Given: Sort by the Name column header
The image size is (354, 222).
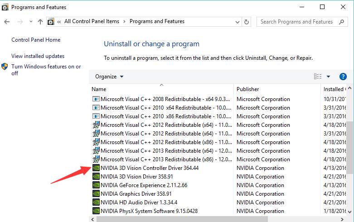Looking at the screenshot, I should [x=161, y=89].
